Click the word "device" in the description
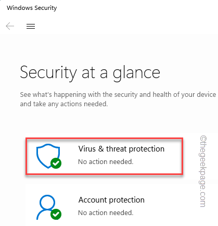218x226 pixels. pos(207,95)
